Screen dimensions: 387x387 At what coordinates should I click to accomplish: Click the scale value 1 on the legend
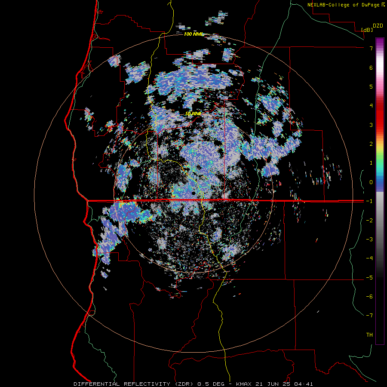[371, 163]
